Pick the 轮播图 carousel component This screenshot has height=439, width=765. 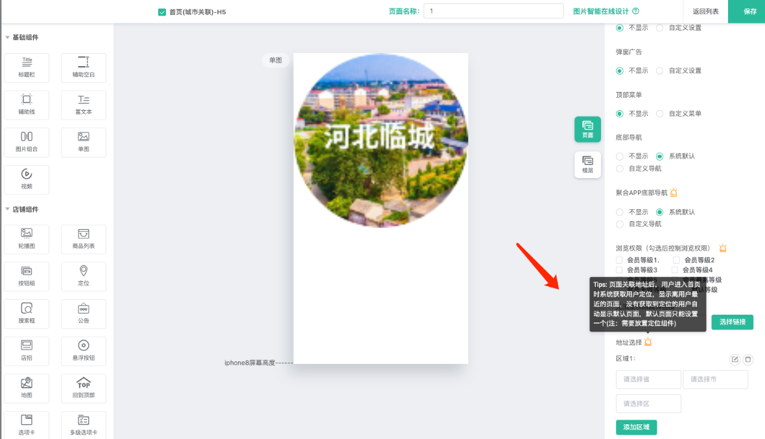click(x=27, y=239)
